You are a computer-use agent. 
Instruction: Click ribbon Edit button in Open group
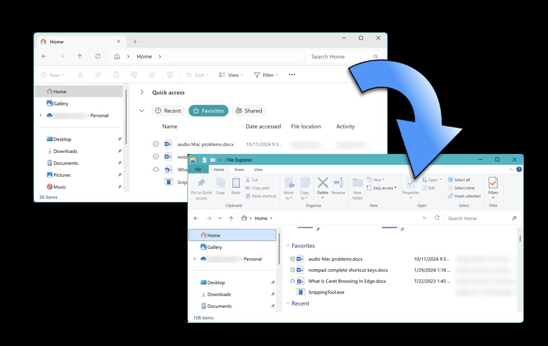point(429,187)
